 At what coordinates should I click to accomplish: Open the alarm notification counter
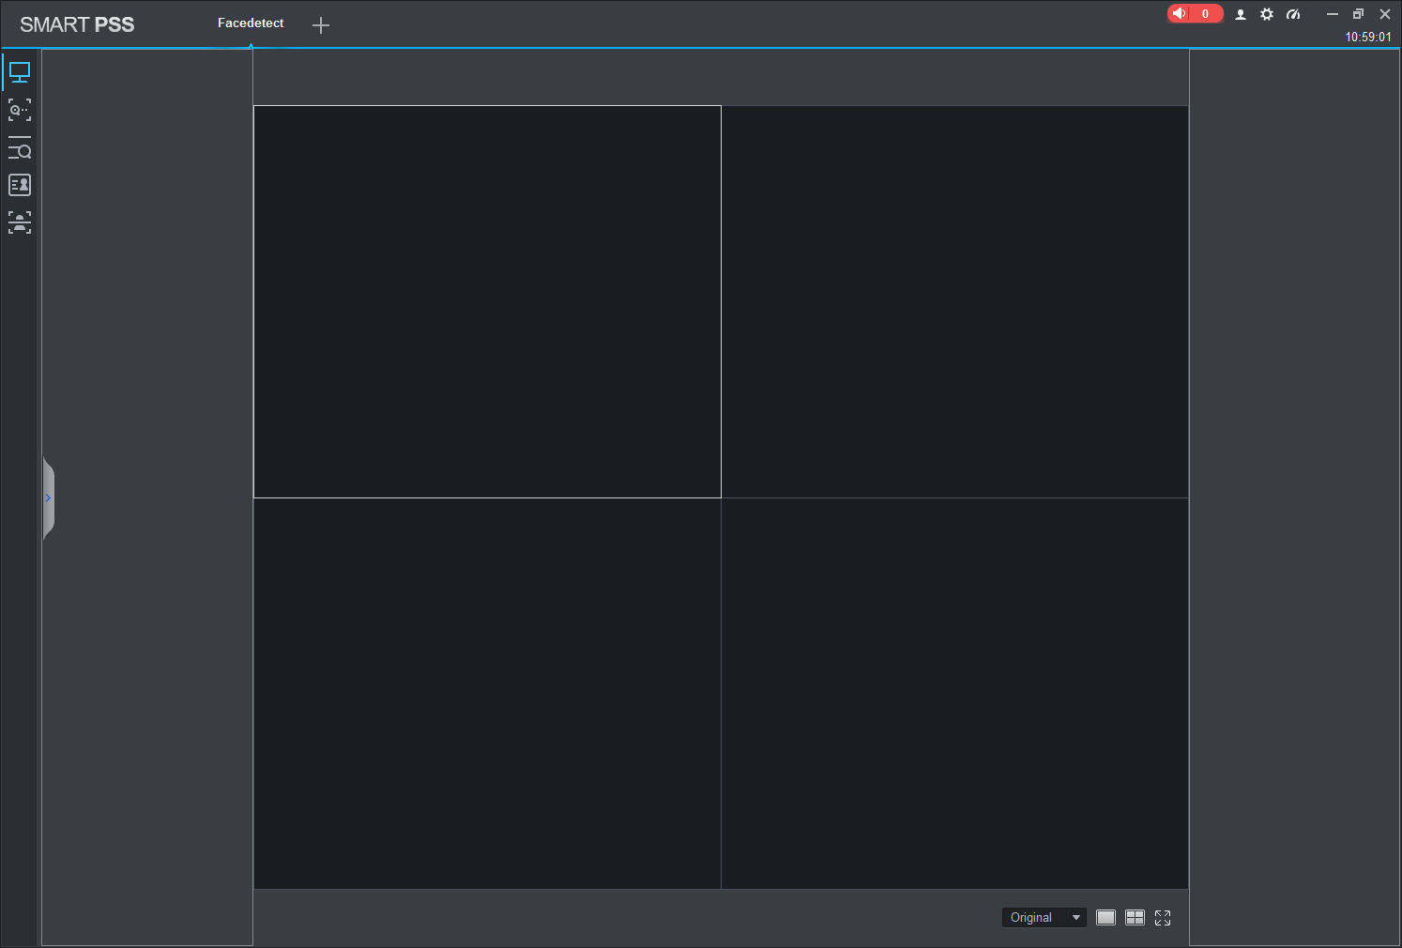1195,13
